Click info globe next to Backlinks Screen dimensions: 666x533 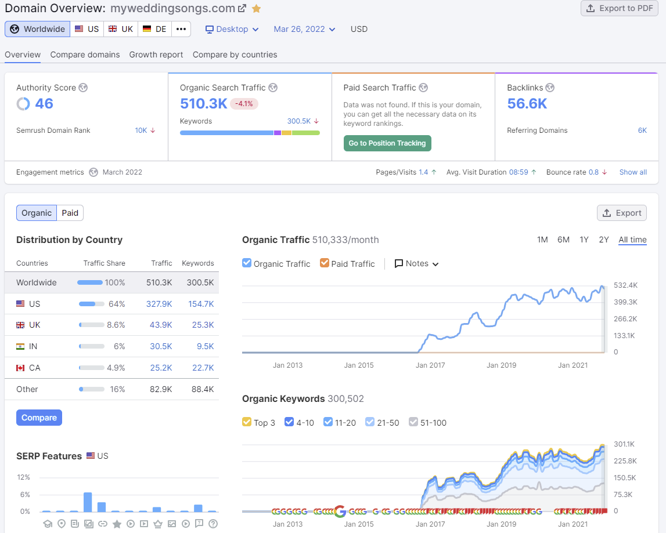(550, 88)
